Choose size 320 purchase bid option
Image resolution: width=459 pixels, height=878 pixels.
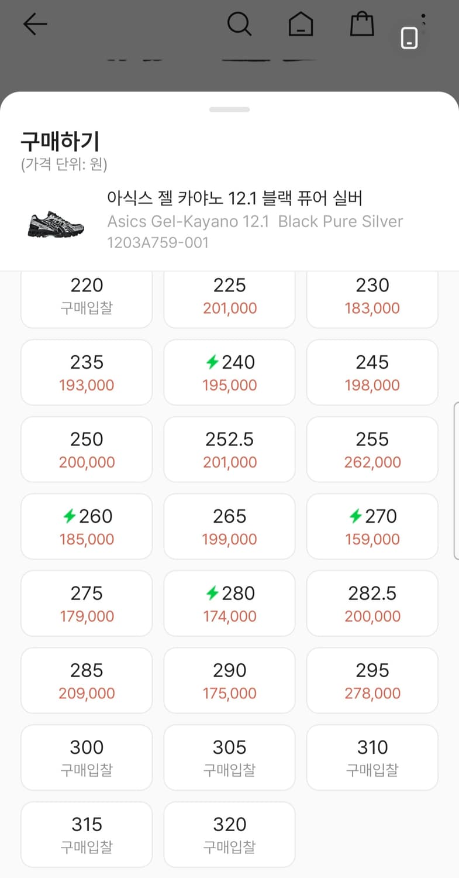(229, 835)
